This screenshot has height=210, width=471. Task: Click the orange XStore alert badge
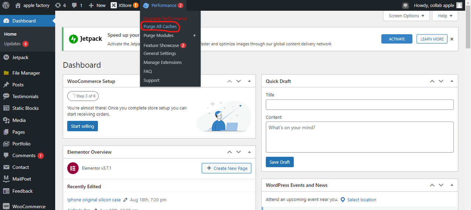(136, 5)
